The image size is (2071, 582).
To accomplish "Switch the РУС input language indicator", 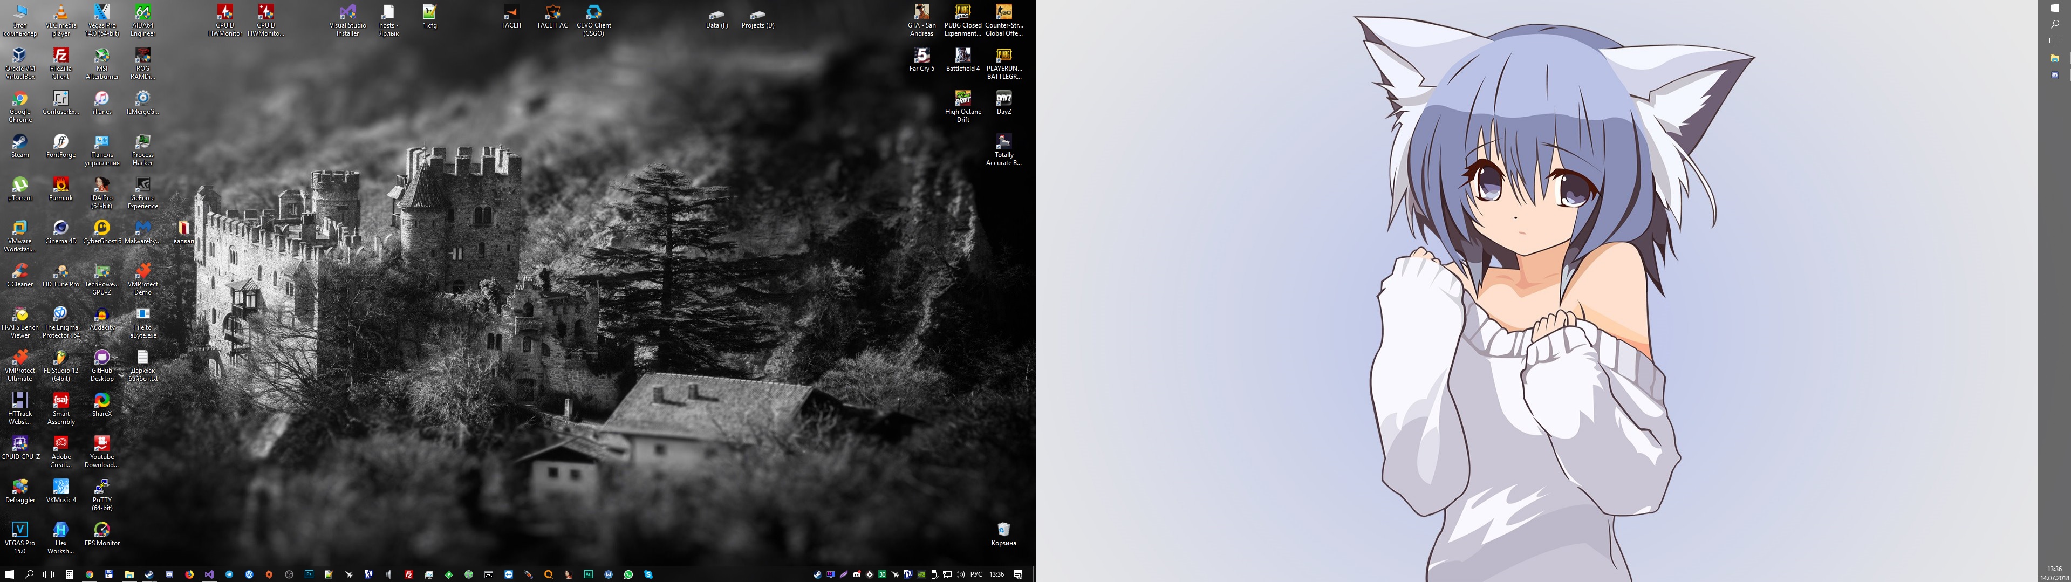I will (x=977, y=575).
